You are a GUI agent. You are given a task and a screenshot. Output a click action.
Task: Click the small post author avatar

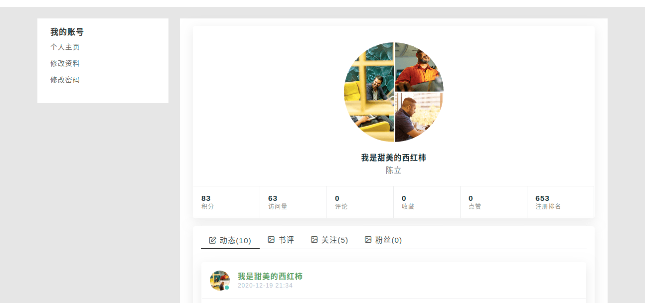coord(220,281)
